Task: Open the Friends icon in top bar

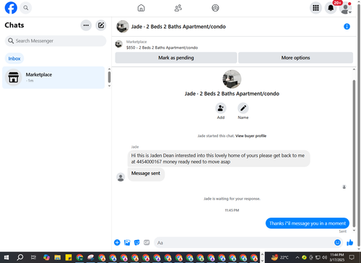Action: pyautogui.click(x=178, y=8)
